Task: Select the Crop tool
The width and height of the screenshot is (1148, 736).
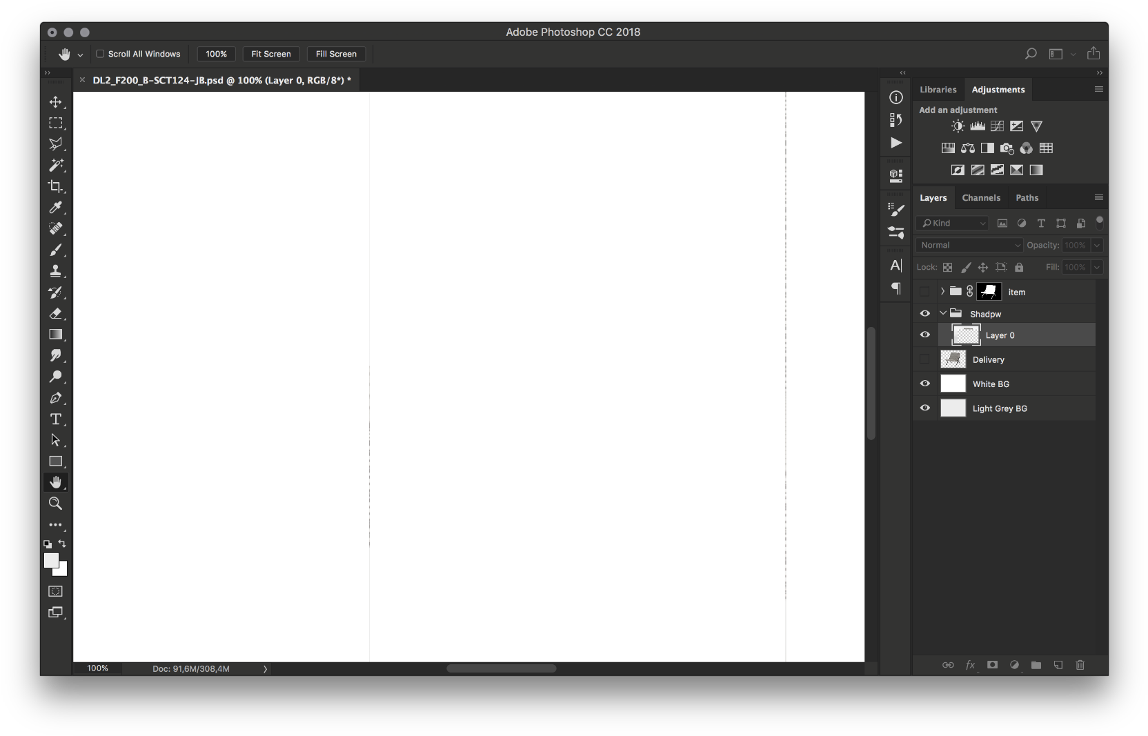Action: pyautogui.click(x=56, y=186)
